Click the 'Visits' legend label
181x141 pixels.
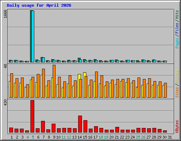coord(177,77)
